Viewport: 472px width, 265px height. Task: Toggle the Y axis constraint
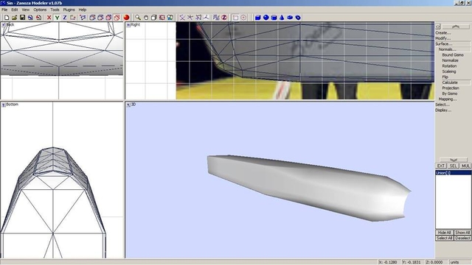[57, 18]
